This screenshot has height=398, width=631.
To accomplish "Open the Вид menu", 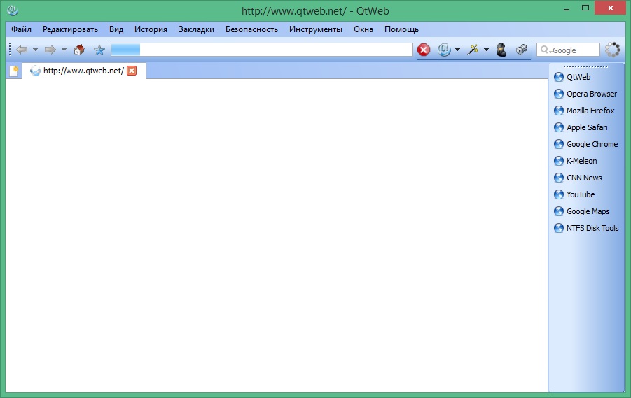I will [116, 29].
